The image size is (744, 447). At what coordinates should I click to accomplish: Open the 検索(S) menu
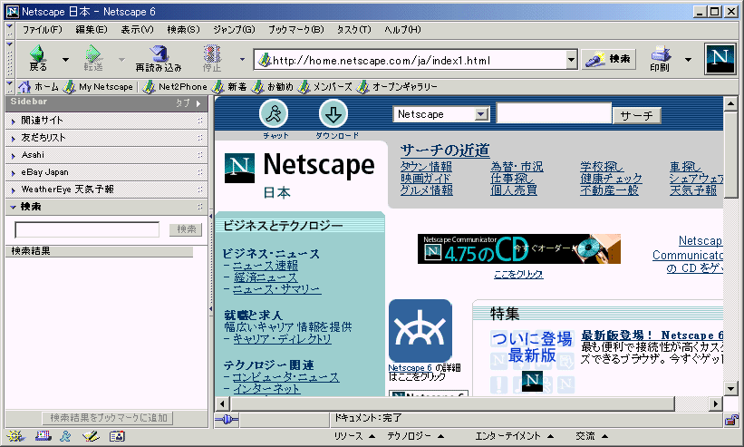coord(183,29)
